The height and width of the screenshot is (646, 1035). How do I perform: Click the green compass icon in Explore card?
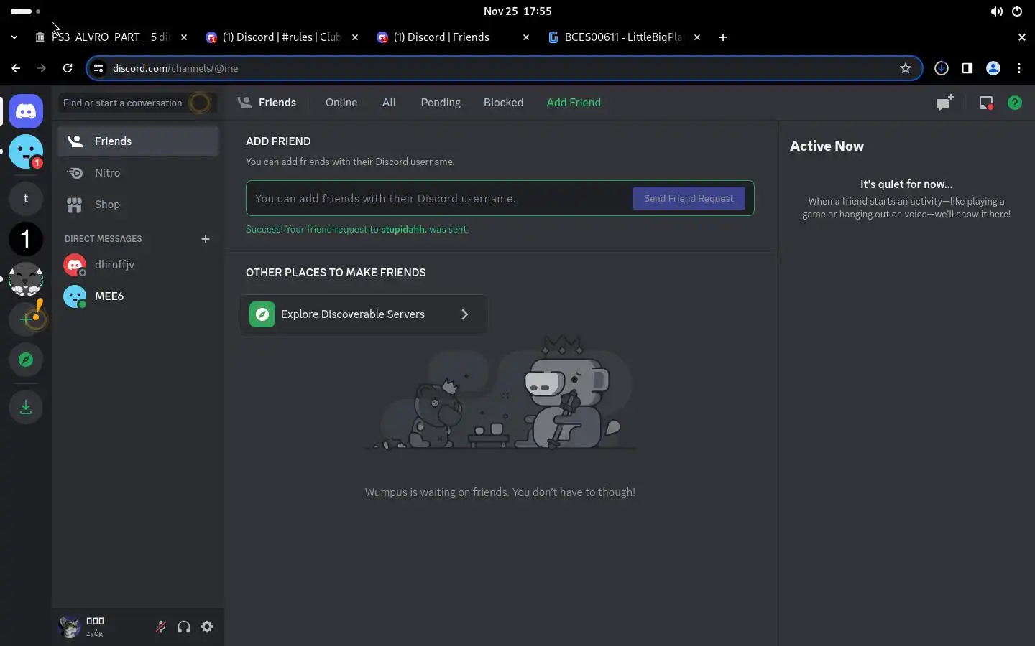point(262,314)
